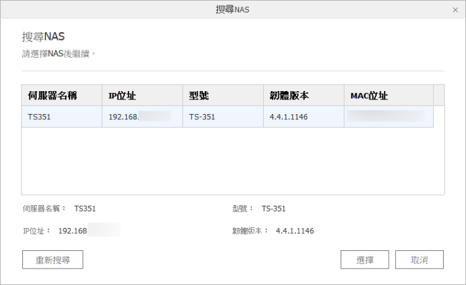Sort by 型號 column header
The height and width of the screenshot is (285, 466).
pyautogui.click(x=223, y=95)
